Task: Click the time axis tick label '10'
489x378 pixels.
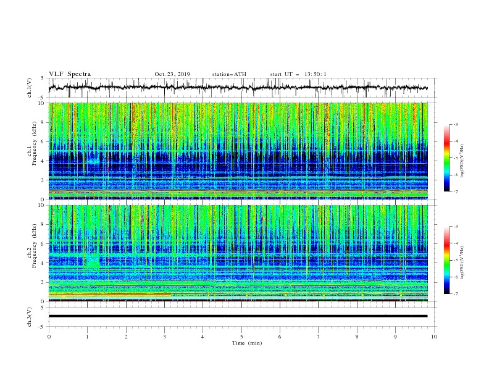Action: (x=434, y=337)
